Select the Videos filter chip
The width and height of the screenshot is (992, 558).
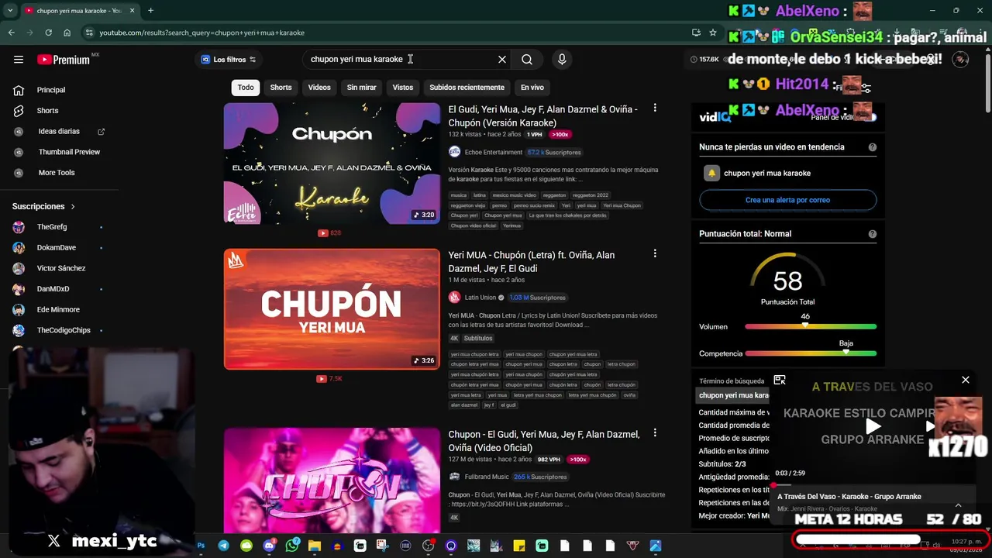(319, 88)
